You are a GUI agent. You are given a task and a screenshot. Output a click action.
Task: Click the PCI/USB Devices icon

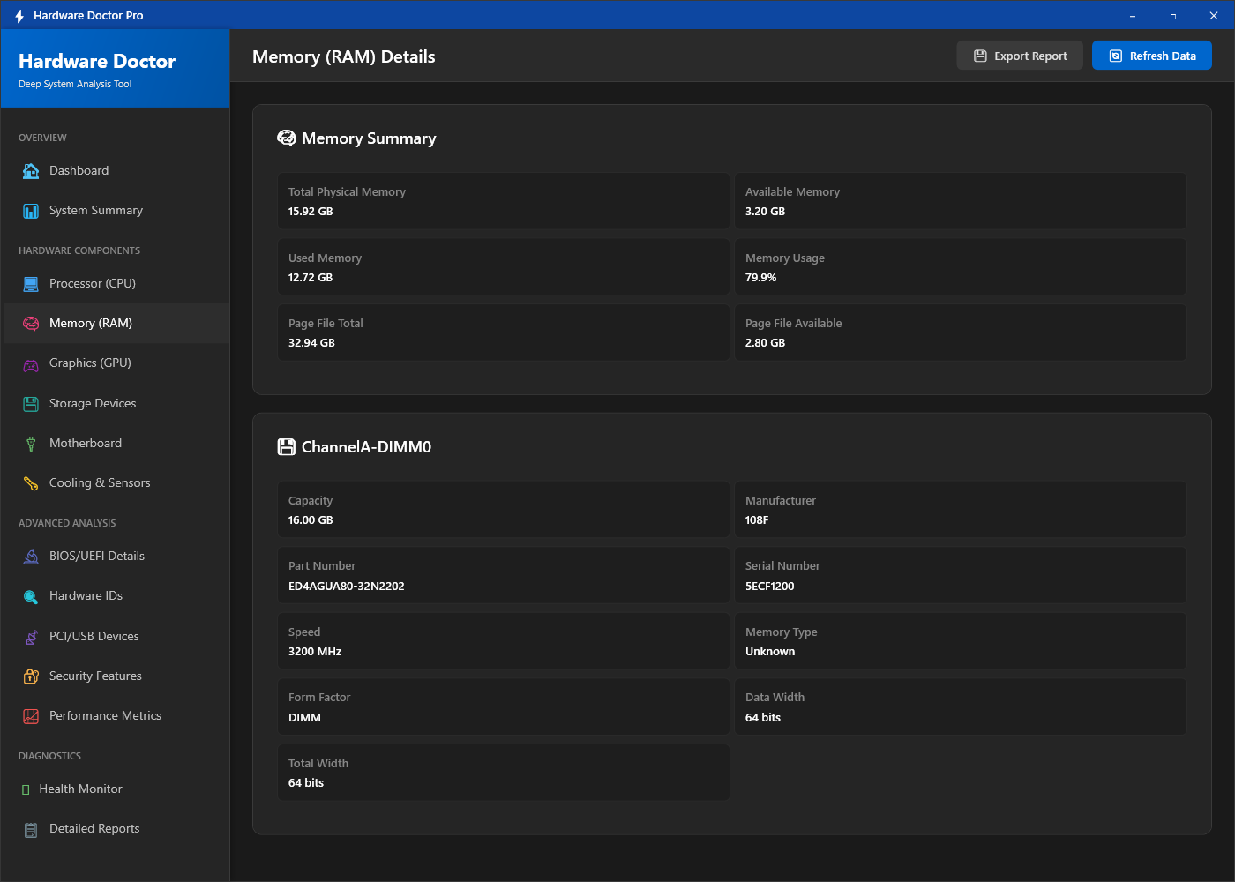(31, 637)
